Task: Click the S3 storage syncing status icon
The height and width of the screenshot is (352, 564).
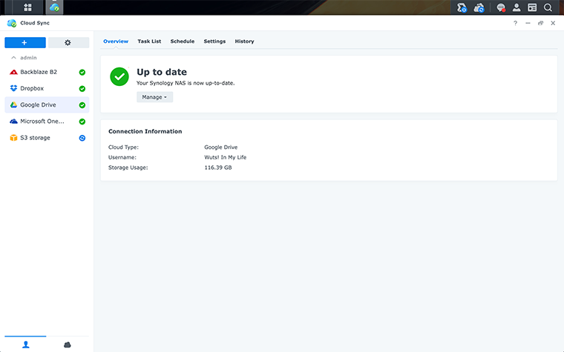Action: tap(82, 138)
